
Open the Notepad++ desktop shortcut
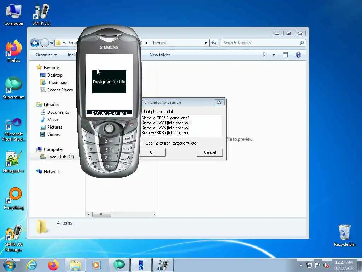pos(14,162)
